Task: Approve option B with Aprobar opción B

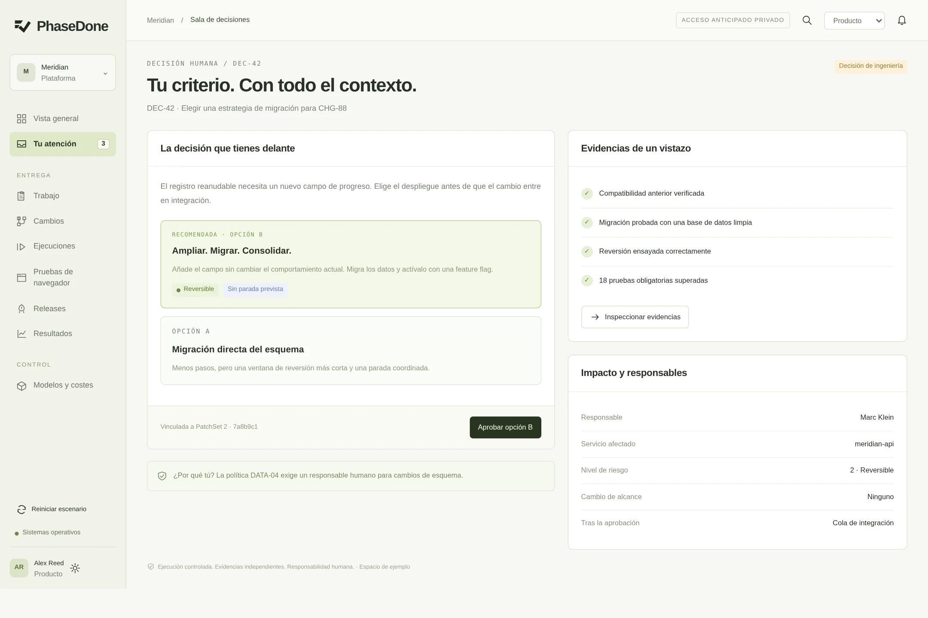Action: point(505,427)
